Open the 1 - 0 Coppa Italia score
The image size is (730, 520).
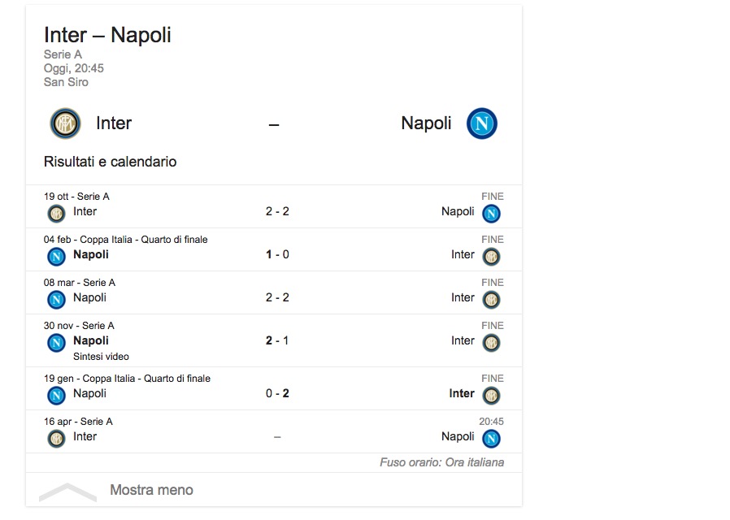277,254
